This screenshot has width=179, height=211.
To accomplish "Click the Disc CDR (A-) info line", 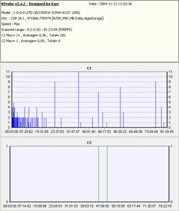I will [52, 18].
